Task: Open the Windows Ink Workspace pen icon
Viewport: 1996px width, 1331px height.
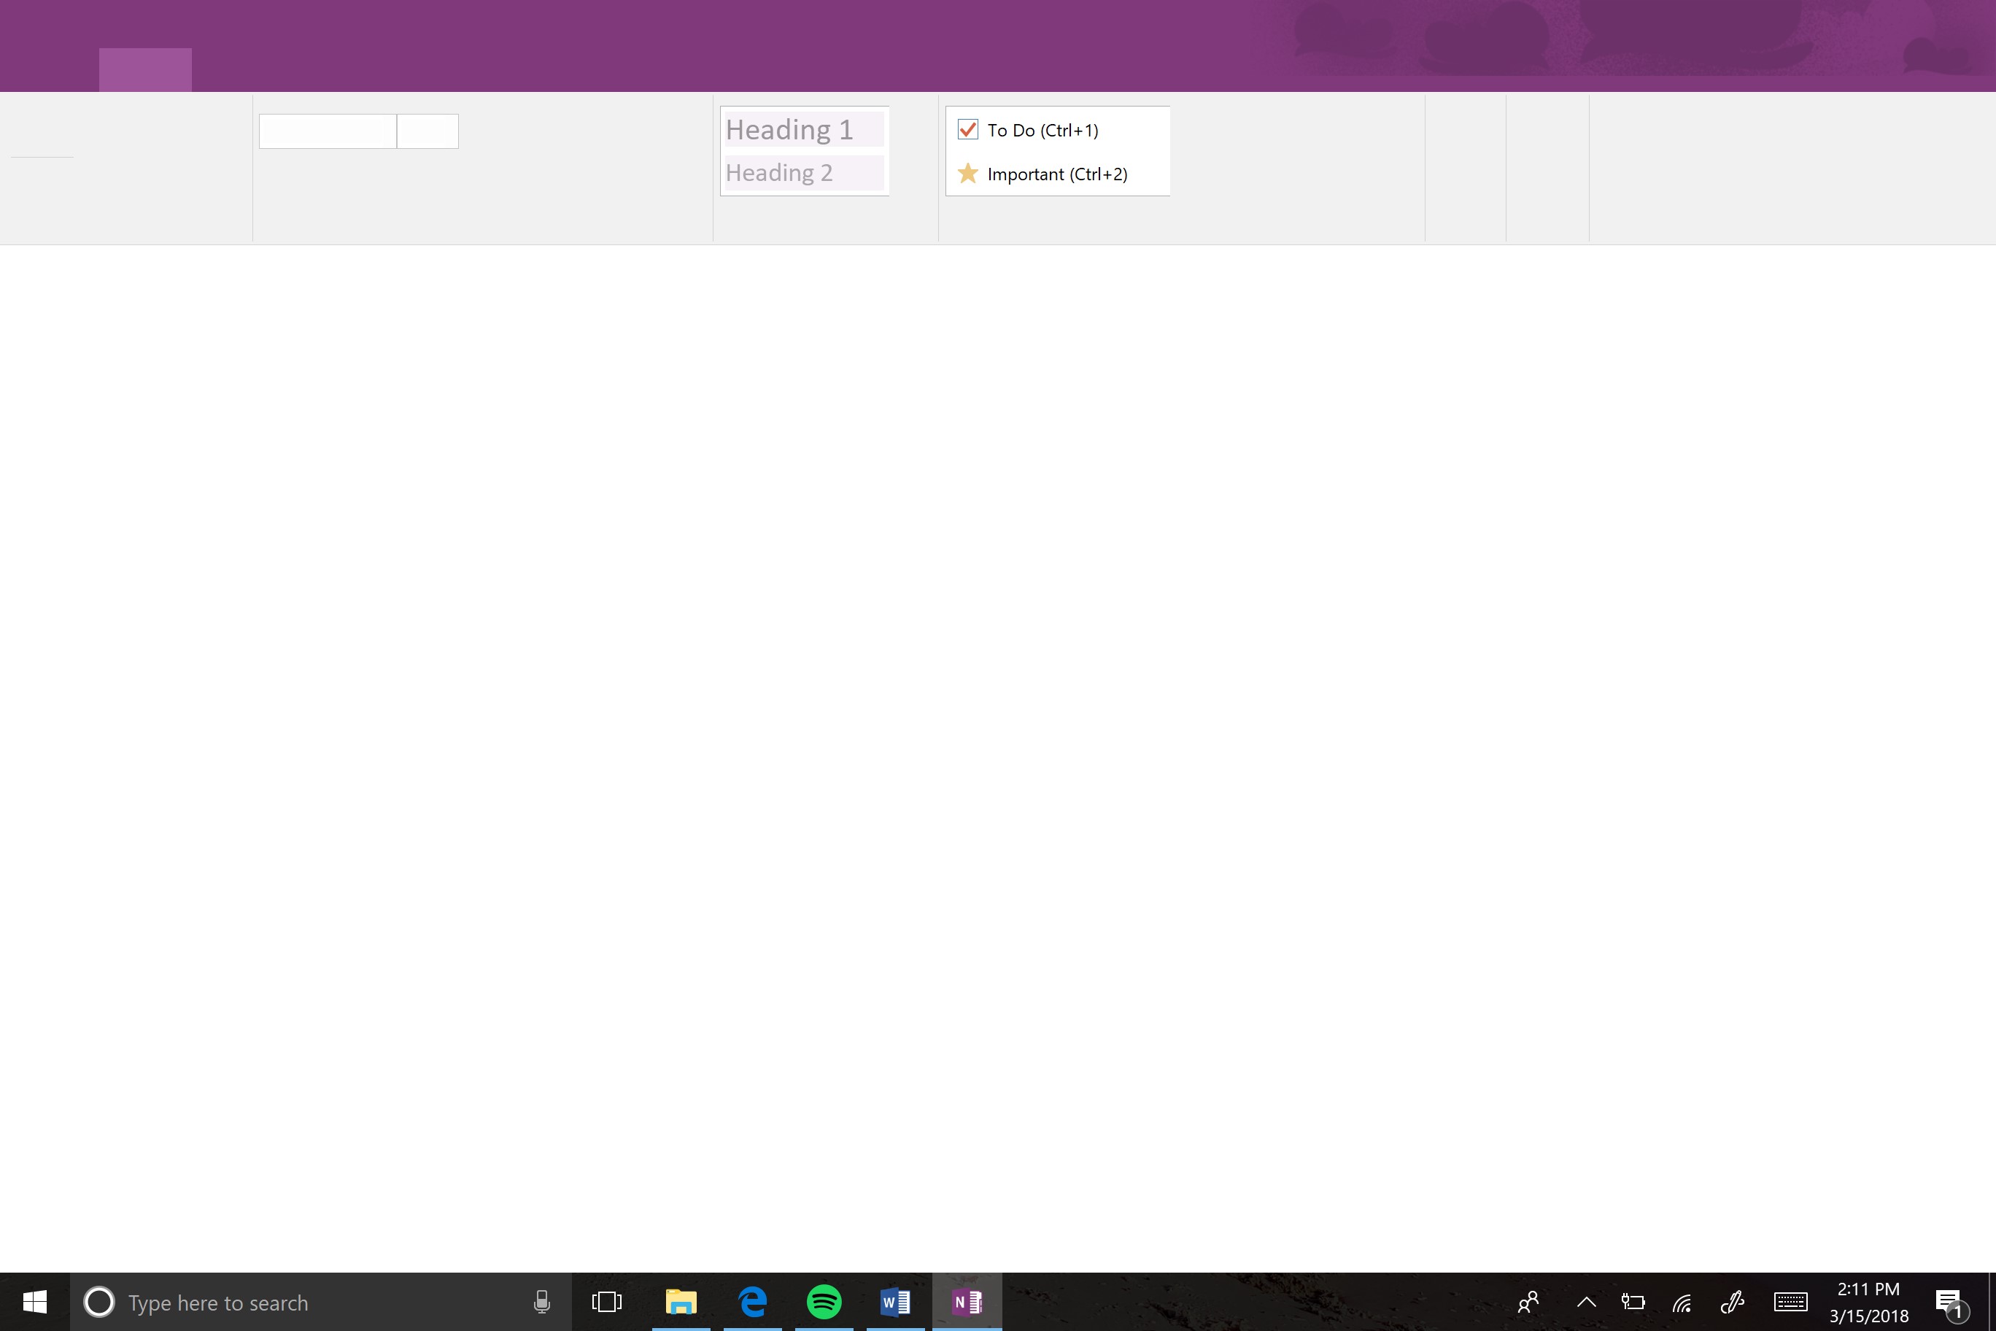Action: [1731, 1301]
